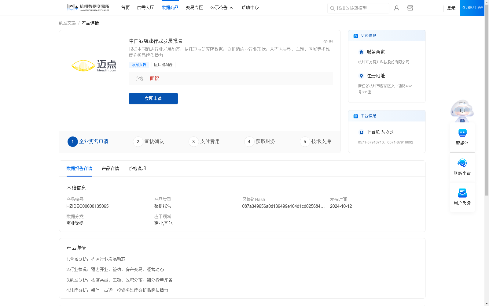Screen dimensions: 489x306
Task: Switch to the 价格说明 tab
Action: 137,169
